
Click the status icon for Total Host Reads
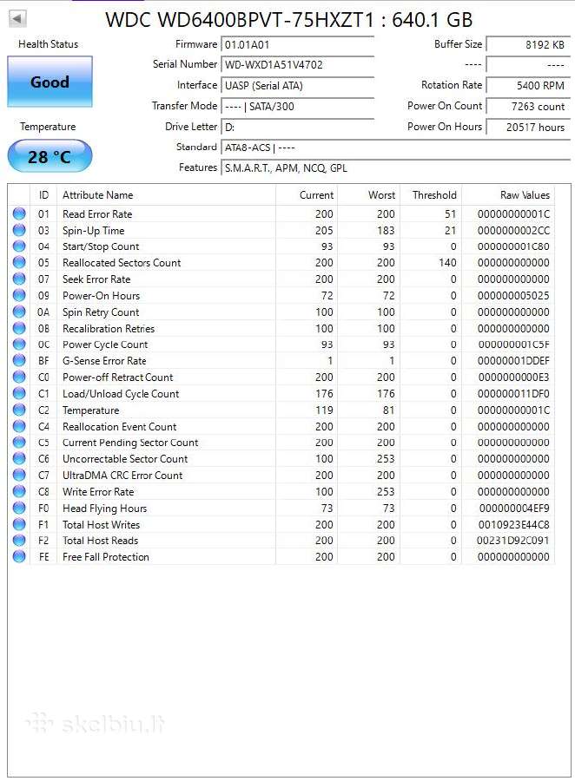[x=19, y=541]
